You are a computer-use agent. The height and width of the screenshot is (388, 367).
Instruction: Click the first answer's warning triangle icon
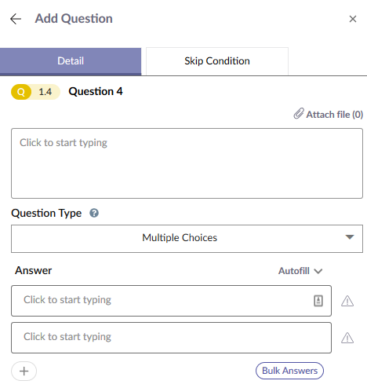click(x=347, y=301)
